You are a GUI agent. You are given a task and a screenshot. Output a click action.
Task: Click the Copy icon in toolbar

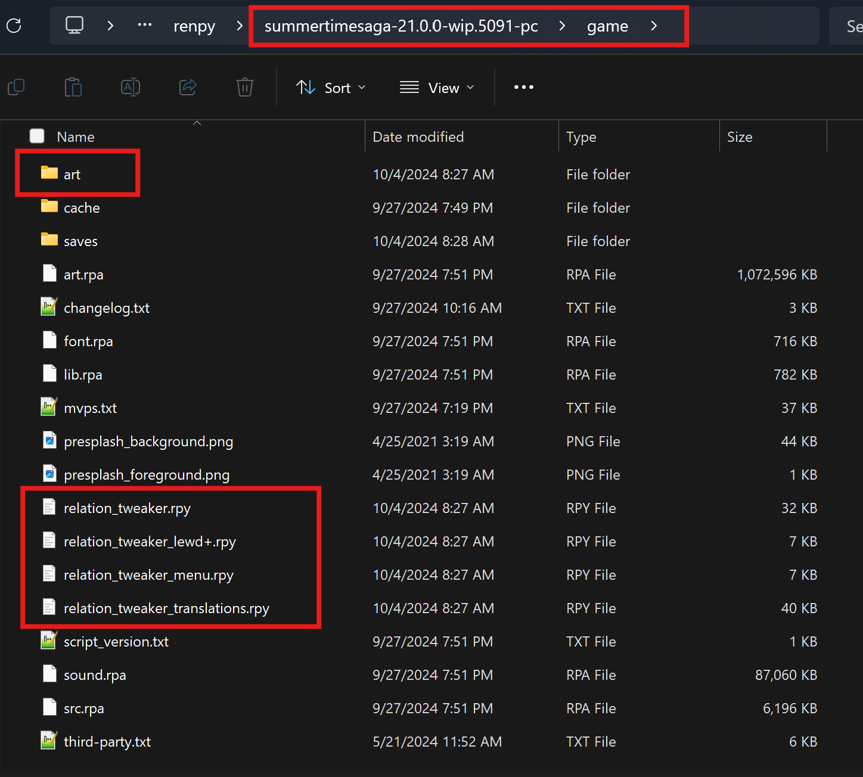pyautogui.click(x=16, y=88)
